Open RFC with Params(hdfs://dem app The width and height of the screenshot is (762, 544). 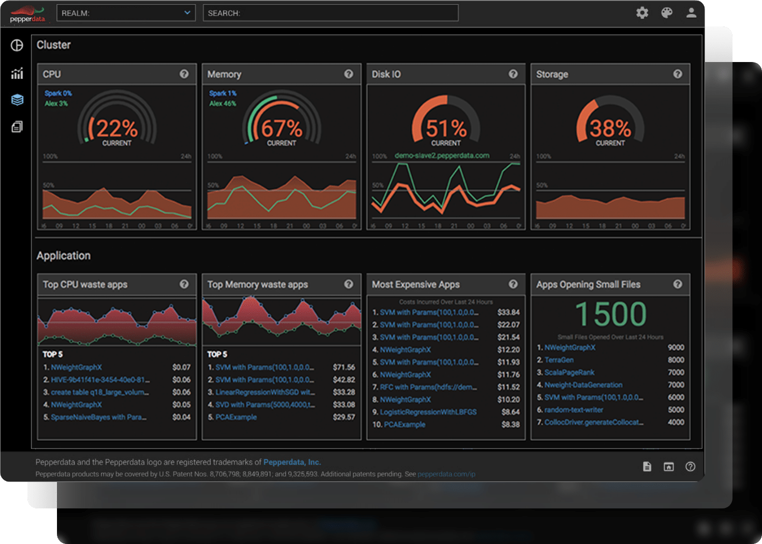(429, 387)
